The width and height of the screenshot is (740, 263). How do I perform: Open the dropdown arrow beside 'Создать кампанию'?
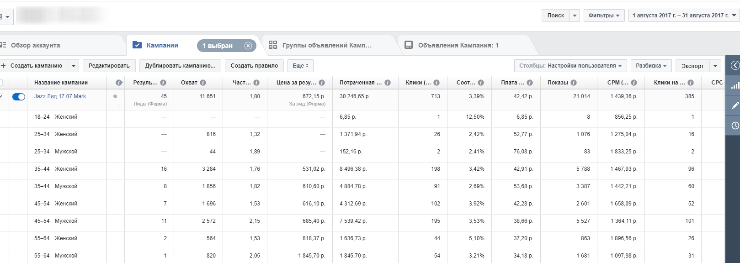click(74, 66)
